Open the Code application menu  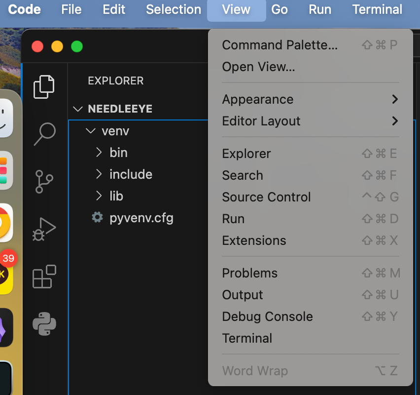point(24,10)
